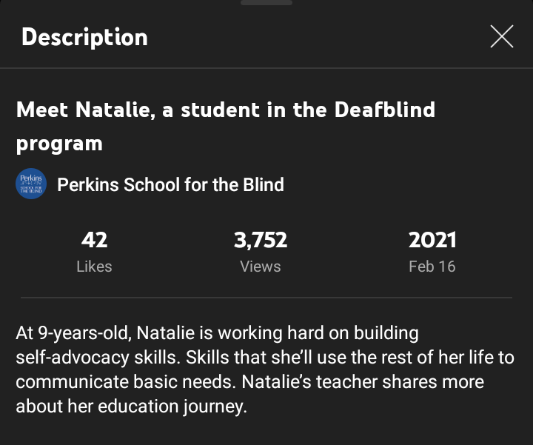Click the description line starting At 9-years-old
Image resolution: width=533 pixels, height=445 pixels.
217,333
